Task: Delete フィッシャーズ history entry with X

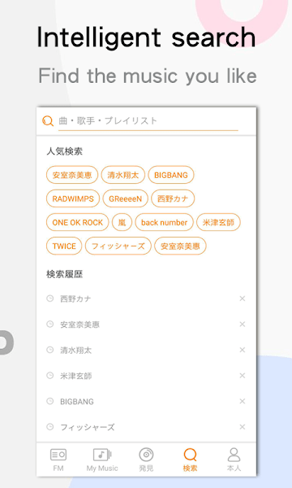Action: coord(243,427)
